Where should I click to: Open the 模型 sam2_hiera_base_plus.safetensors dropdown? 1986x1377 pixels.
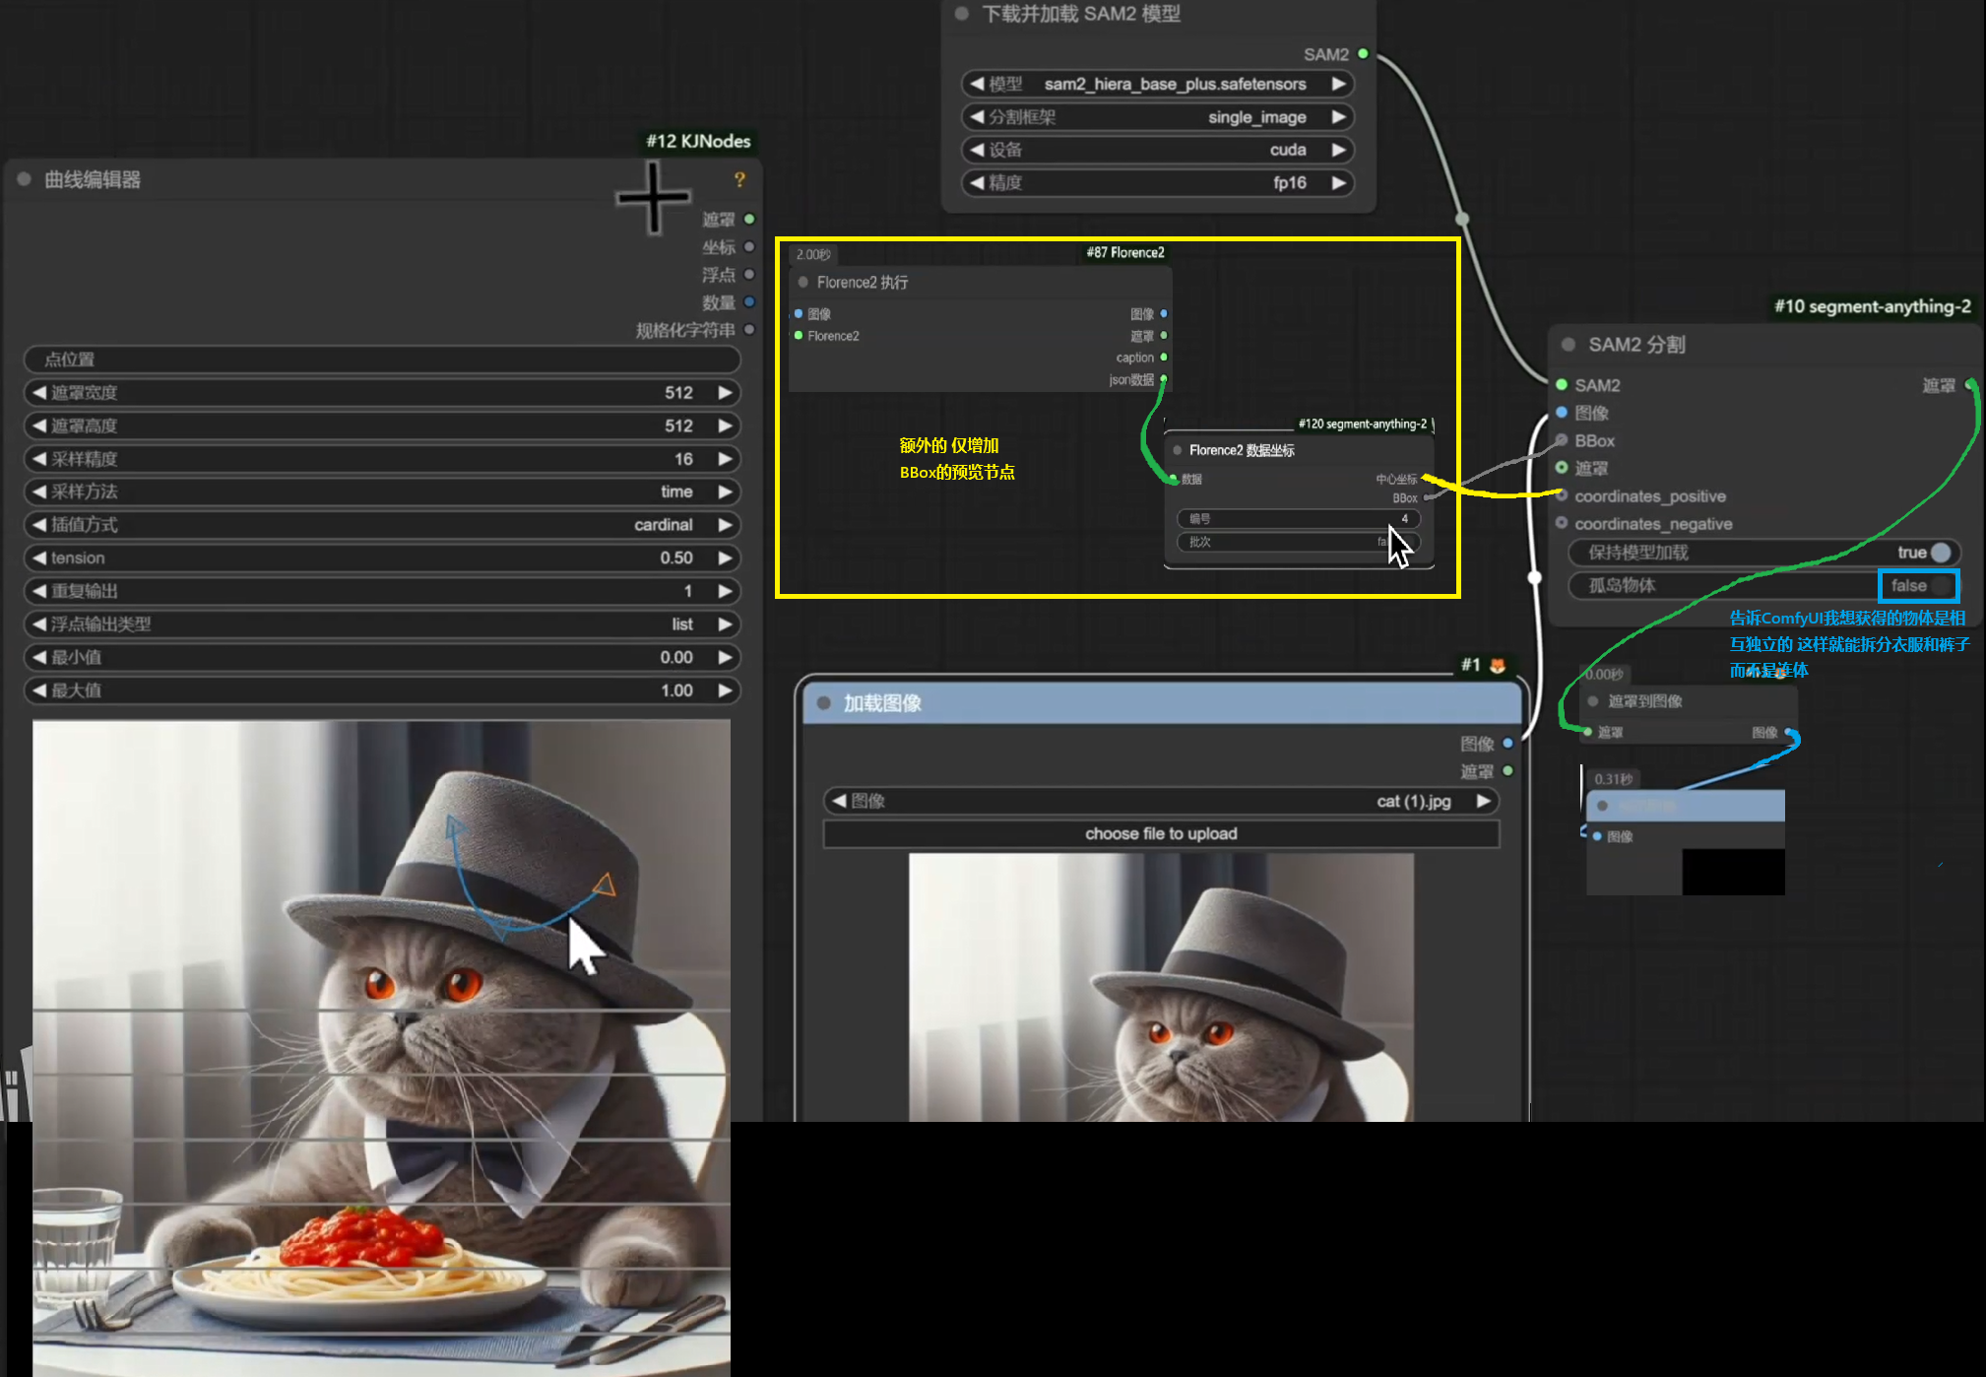[1157, 85]
